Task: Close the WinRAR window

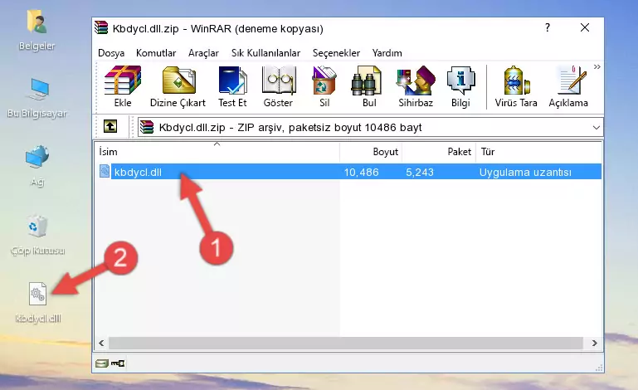Action: click(585, 27)
